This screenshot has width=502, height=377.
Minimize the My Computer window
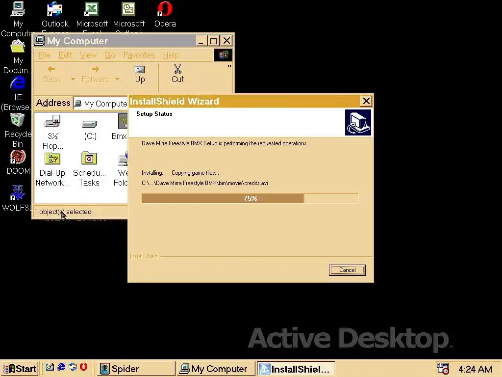coord(201,41)
